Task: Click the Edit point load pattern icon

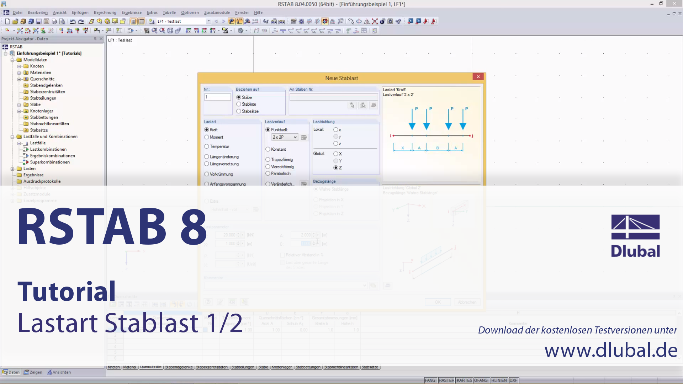Action: (x=304, y=137)
